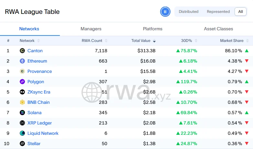Click the ZKsync Era logo icon
Screen dimensions: 253x149
point(22,92)
